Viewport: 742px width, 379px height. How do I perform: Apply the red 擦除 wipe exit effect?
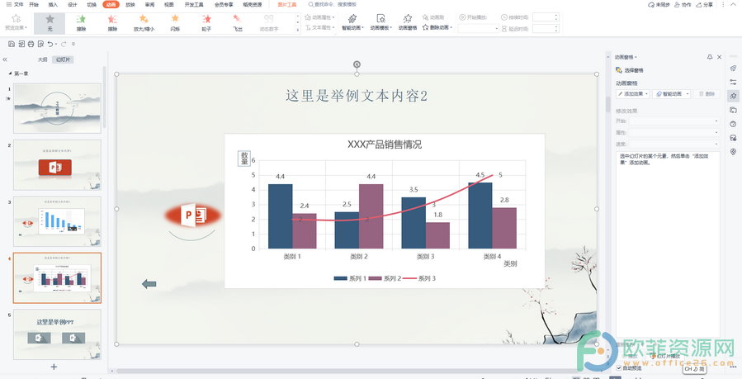click(x=112, y=23)
